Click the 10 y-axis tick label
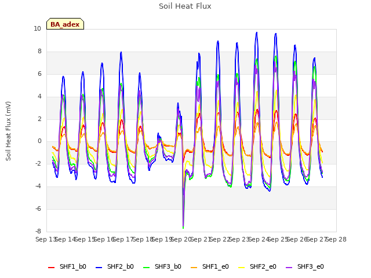 coord(37,29)
